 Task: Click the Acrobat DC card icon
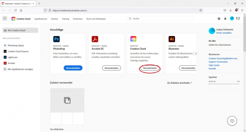click(x=95, y=39)
